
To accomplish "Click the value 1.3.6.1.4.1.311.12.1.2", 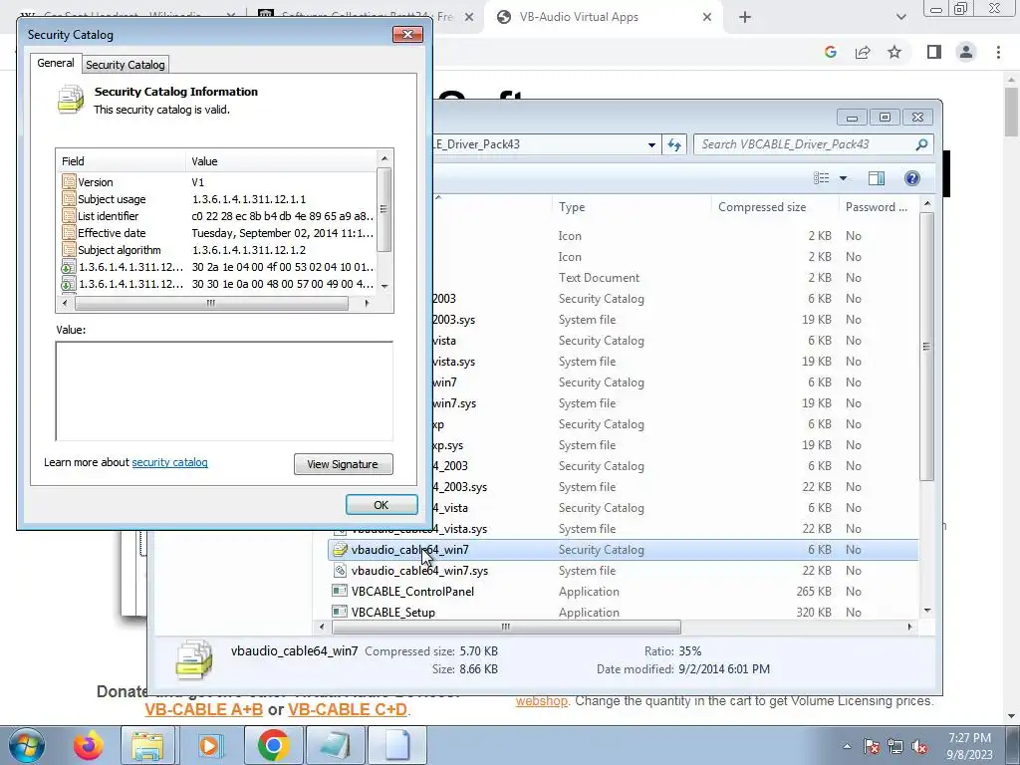I will (248, 250).
